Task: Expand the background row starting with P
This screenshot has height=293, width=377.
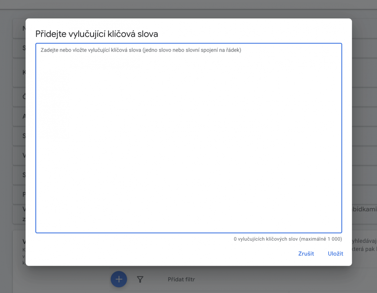Action: tap(19, 195)
